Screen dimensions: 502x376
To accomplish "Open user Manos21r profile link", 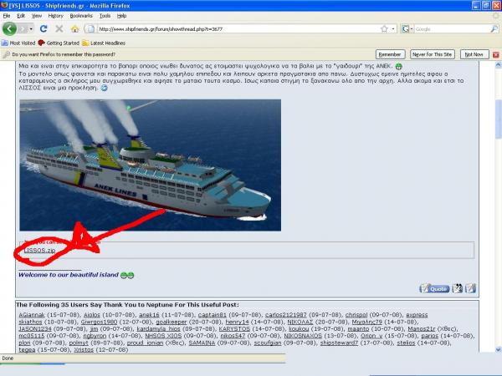I will (x=422, y=328).
